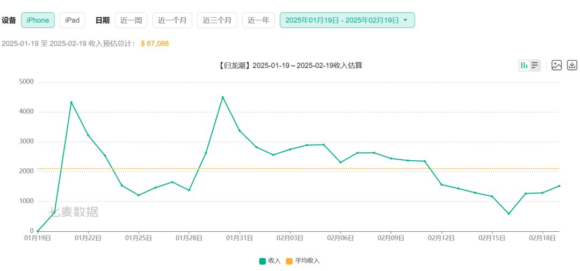This screenshot has height=271, width=580.
Task: Select iPad device option
Action: [72, 20]
